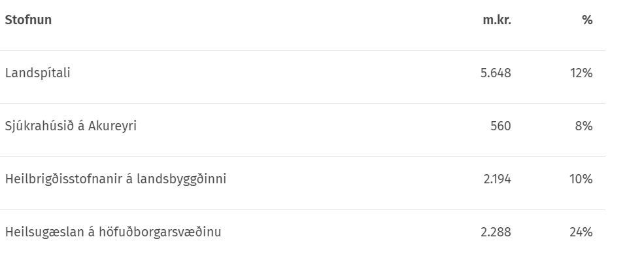625x256 pixels.
Task: Click the m.kr. column header
Action: (x=497, y=20)
